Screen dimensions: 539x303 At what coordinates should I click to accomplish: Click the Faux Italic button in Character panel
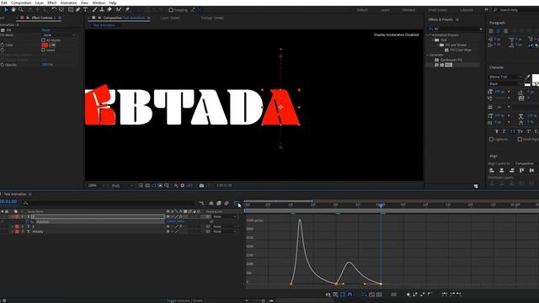pyautogui.click(x=504, y=131)
